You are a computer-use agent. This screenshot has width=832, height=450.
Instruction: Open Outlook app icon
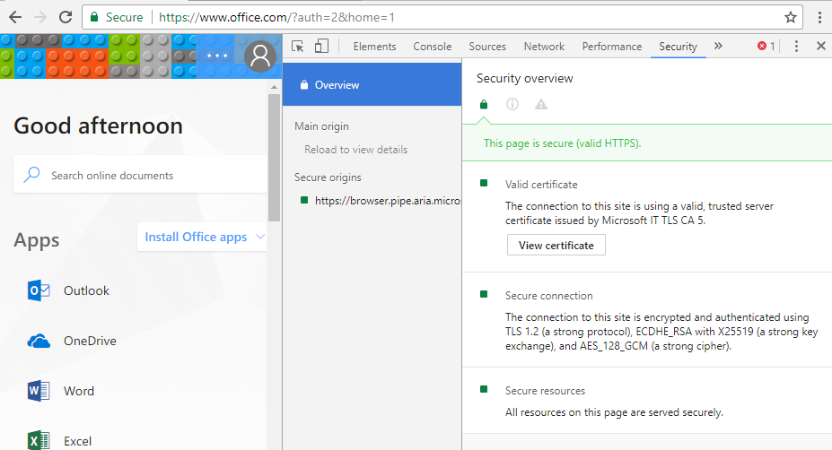click(x=39, y=290)
